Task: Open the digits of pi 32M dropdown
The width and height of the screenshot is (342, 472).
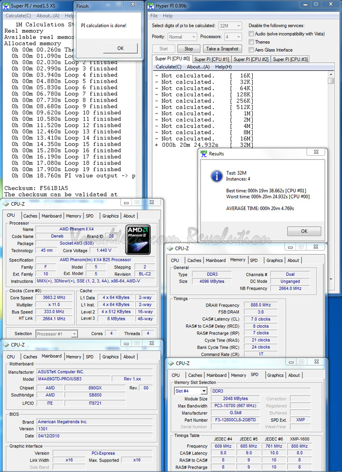Action: (230, 26)
